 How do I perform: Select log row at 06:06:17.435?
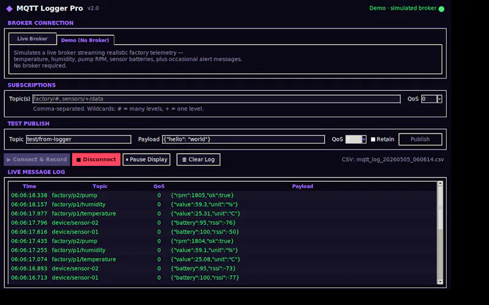223,241
